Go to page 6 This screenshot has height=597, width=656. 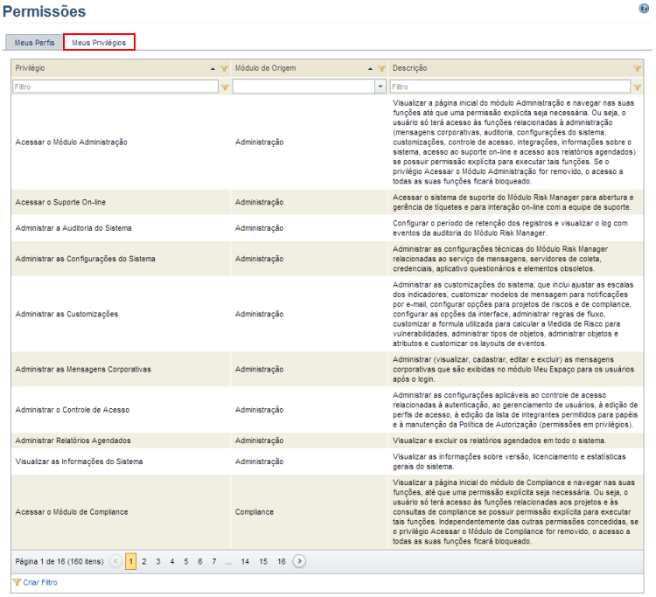[200, 561]
